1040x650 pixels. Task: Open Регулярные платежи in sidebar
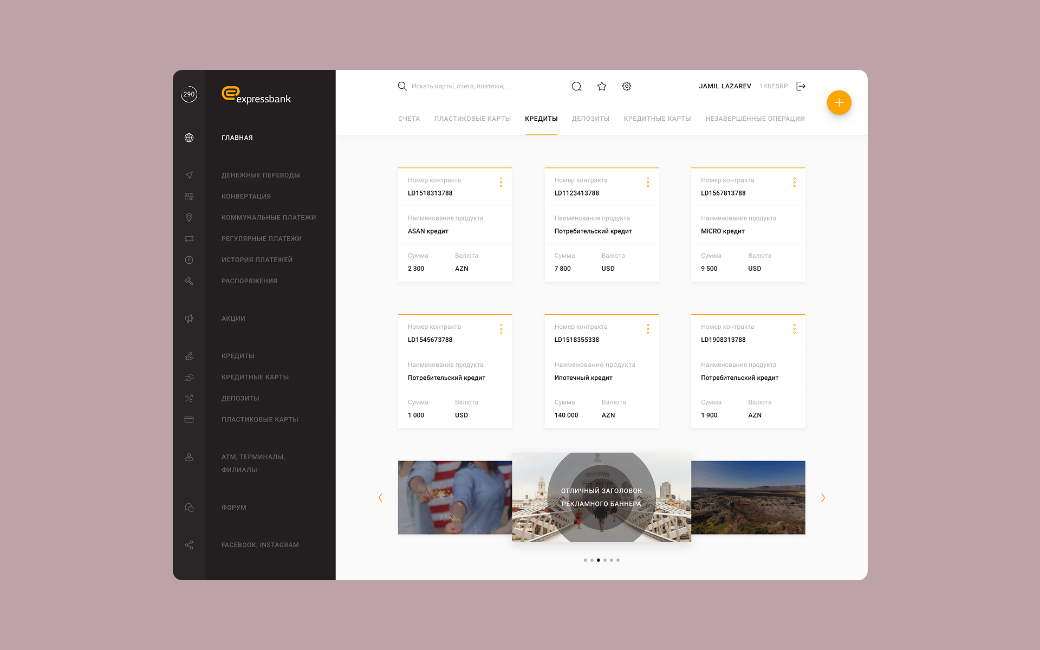[262, 238]
